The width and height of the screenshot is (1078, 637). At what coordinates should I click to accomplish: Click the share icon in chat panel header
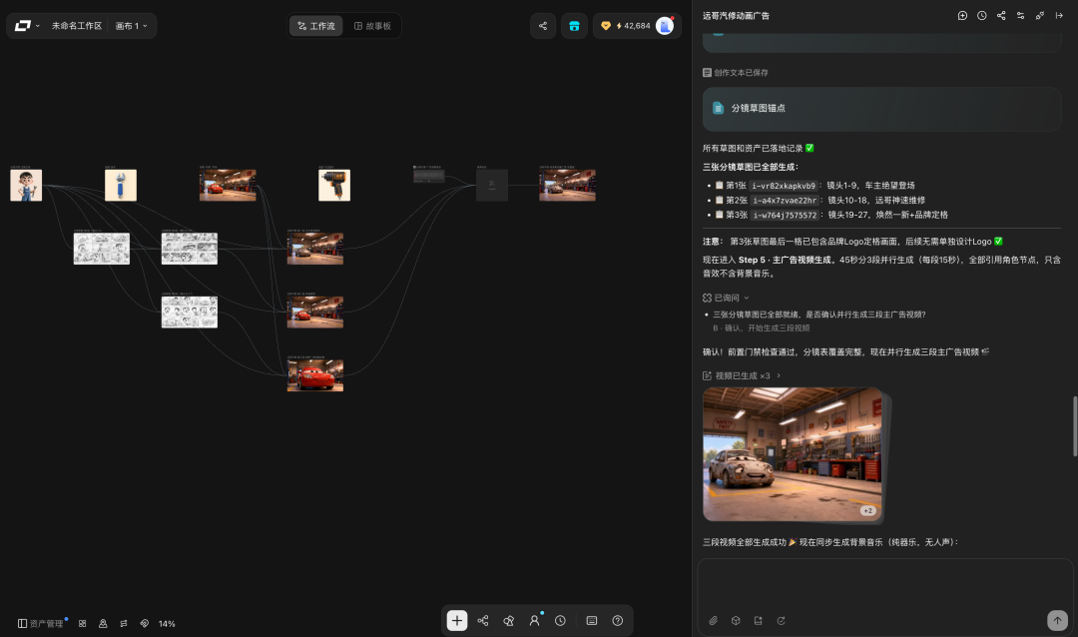1001,16
